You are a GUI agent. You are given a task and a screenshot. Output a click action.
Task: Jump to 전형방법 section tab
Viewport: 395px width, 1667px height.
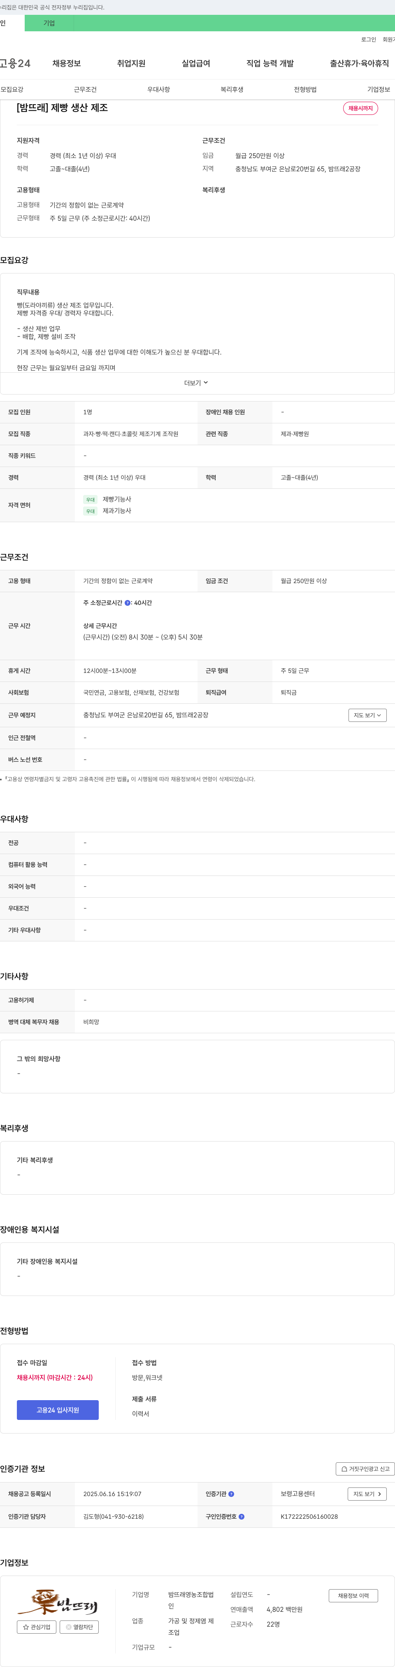click(305, 89)
